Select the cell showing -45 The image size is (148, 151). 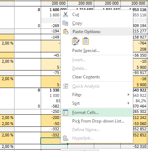51,55
